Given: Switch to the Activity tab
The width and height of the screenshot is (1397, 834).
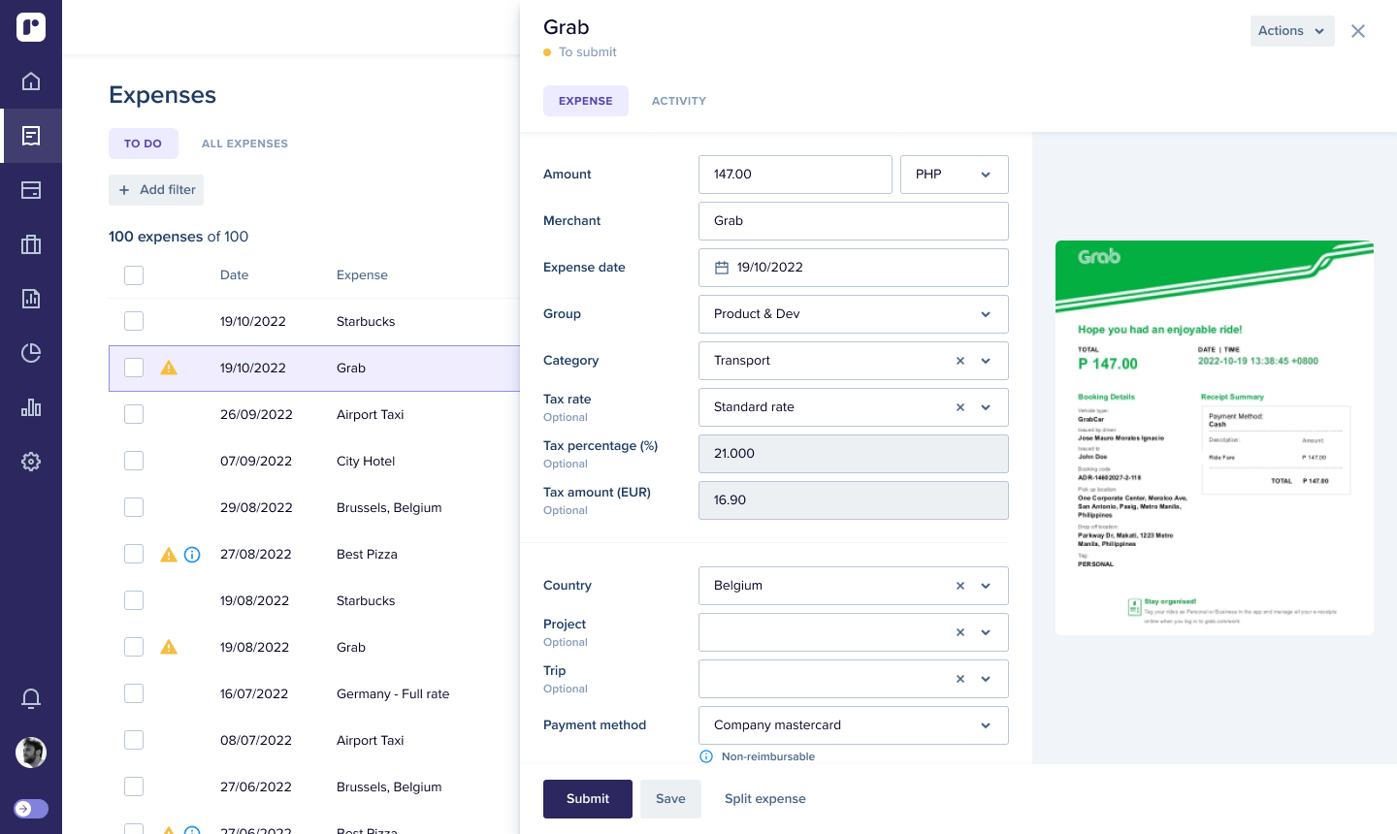Looking at the screenshot, I should coord(678,101).
